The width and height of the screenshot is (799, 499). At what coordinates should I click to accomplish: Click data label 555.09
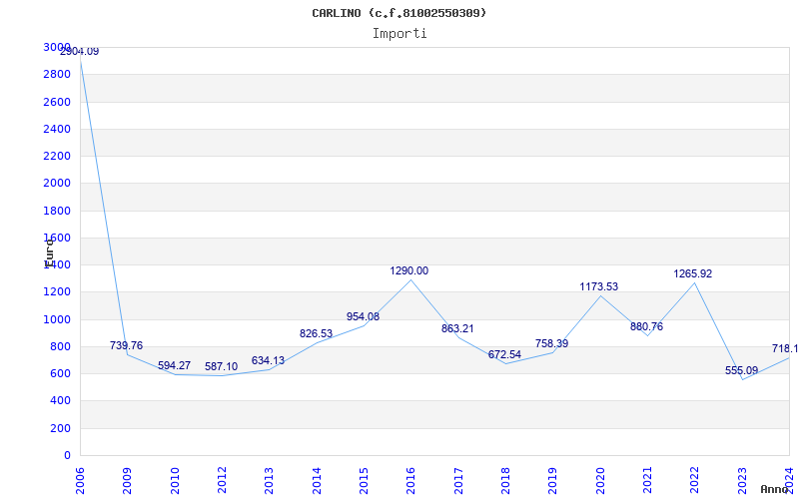pyautogui.click(x=741, y=370)
